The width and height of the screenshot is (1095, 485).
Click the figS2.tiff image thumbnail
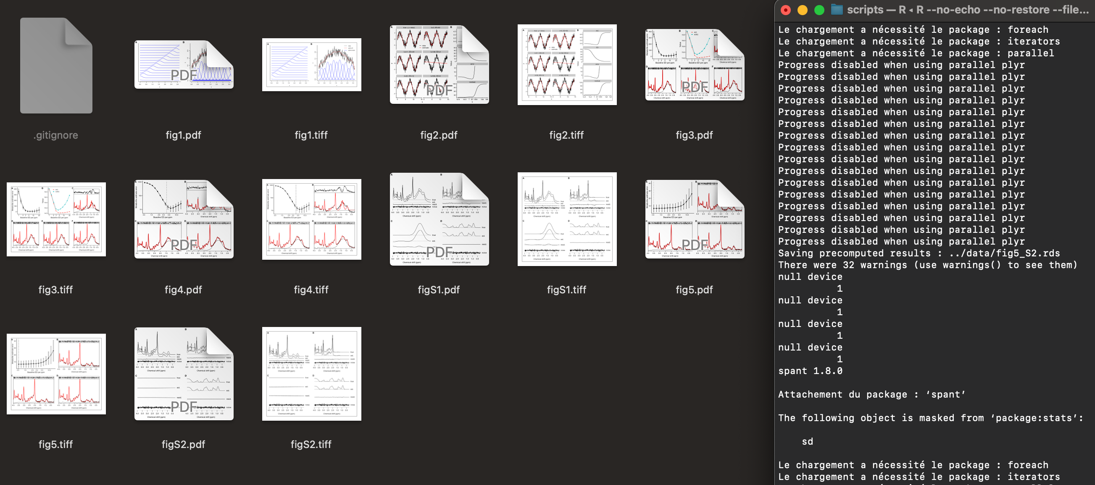(311, 374)
